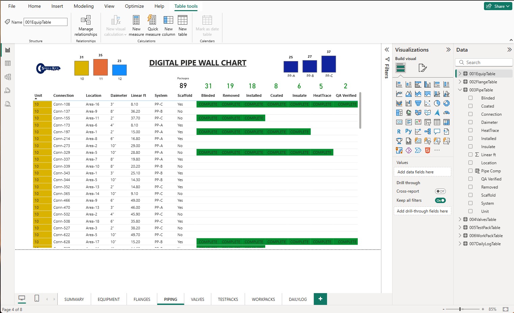Viewport: 514px width, 313px height.
Task: Open the TMDL view
Action: click(7, 104)
